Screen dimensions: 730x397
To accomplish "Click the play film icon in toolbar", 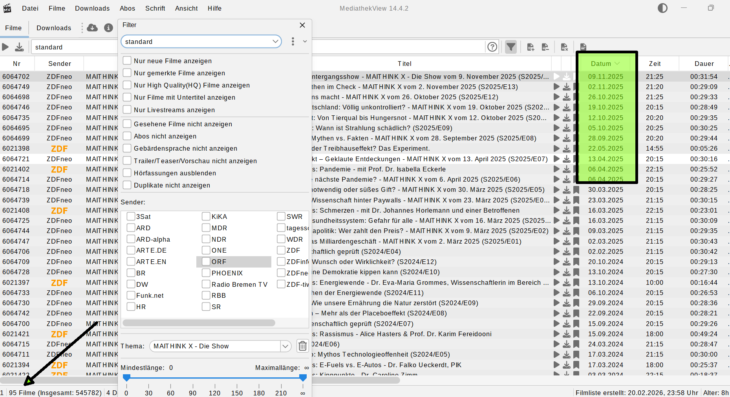I will point(5,47).
